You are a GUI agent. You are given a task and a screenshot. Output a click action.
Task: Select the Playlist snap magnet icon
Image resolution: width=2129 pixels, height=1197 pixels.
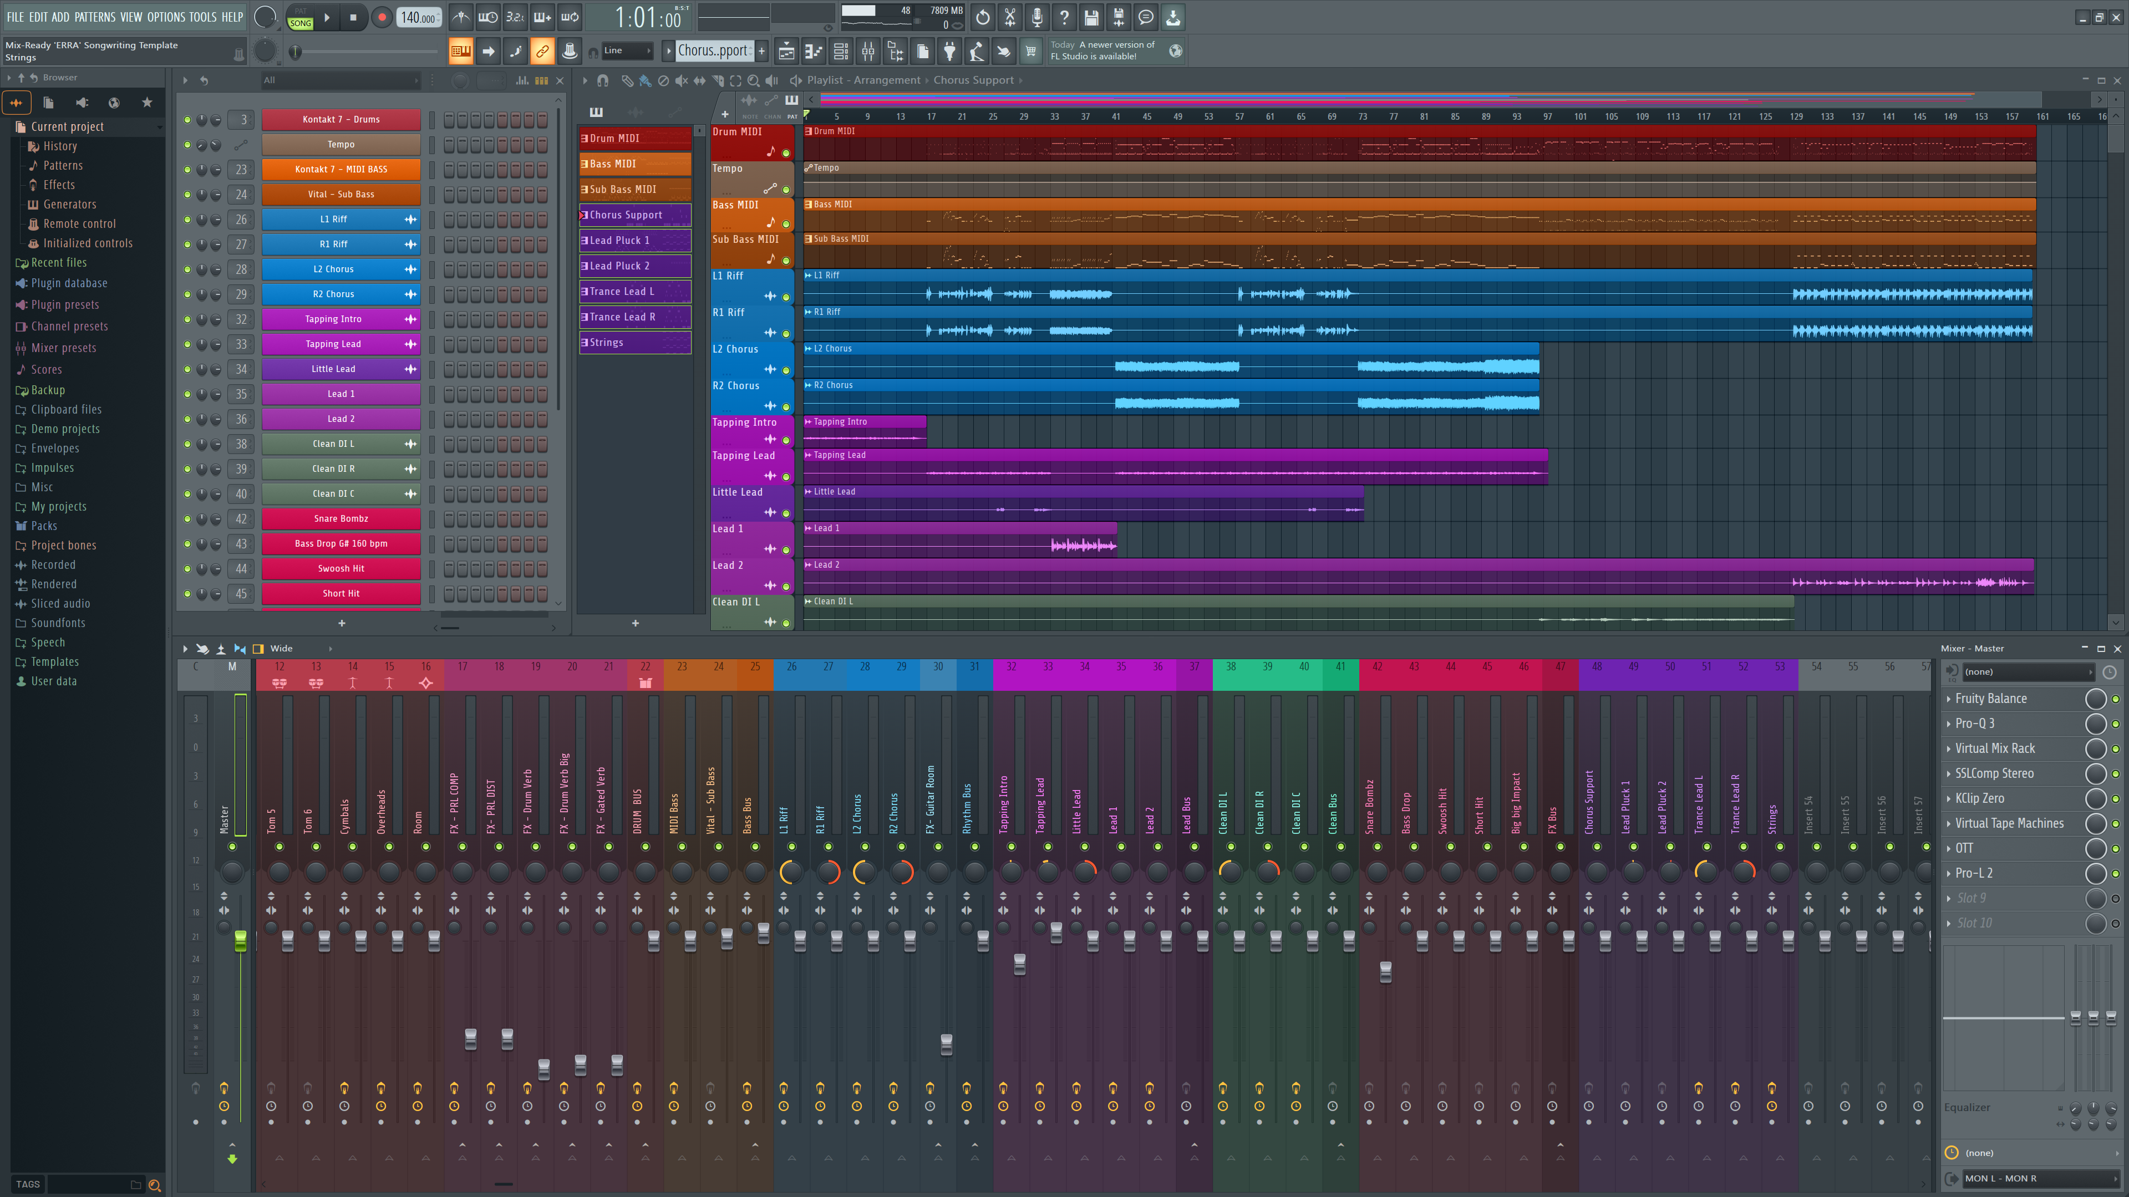[x=602, y=80]
